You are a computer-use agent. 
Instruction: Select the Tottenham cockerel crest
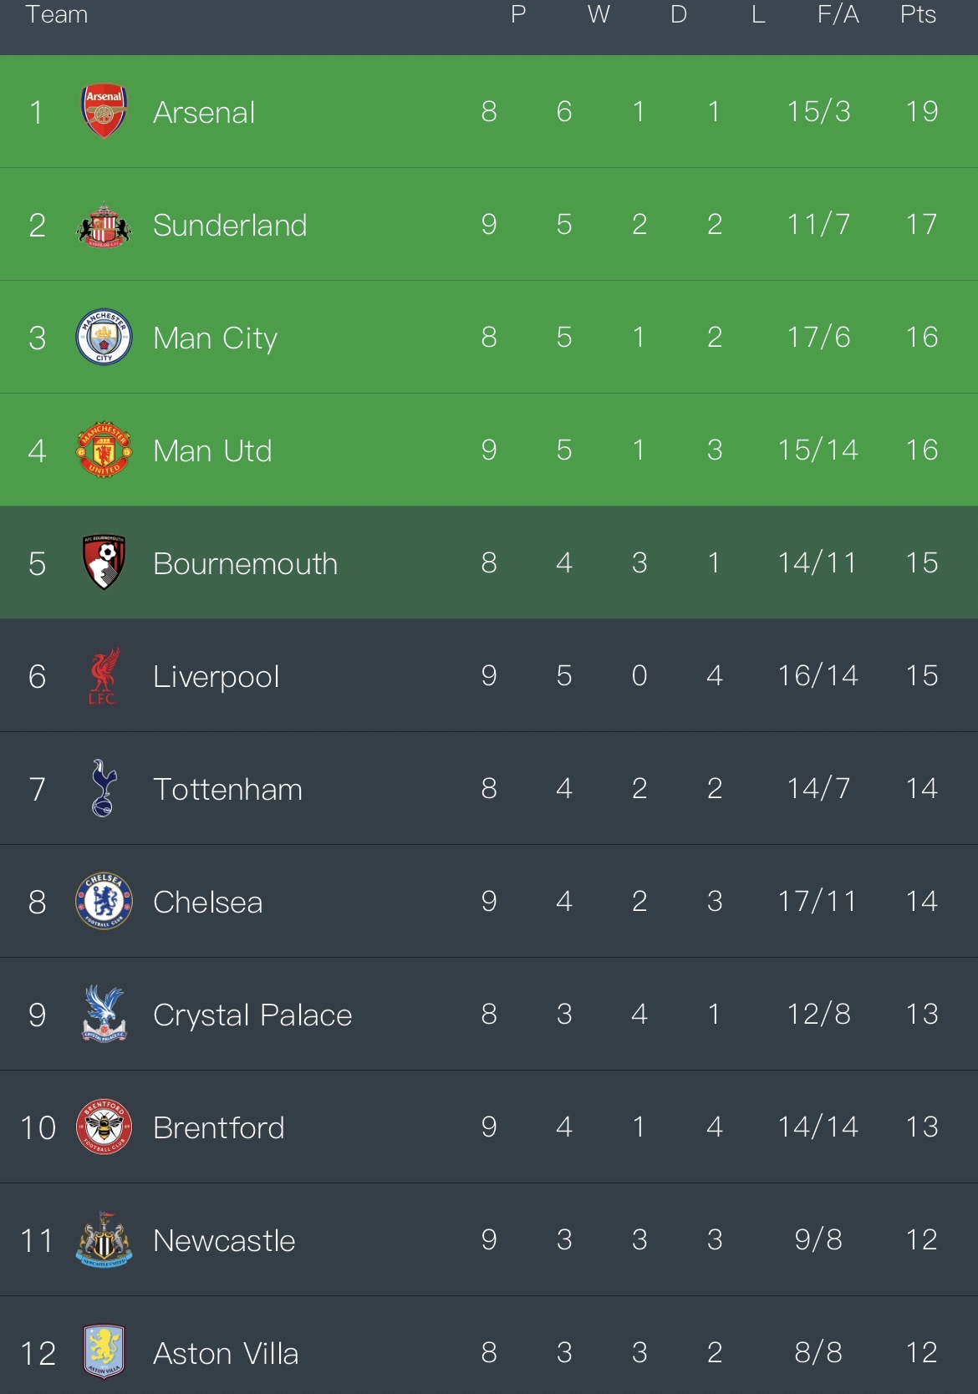(x=104, y=788)
